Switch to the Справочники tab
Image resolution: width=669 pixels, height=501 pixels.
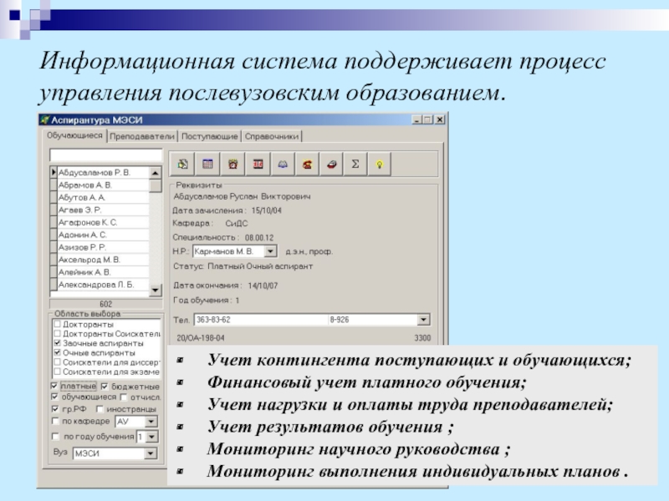272,136
